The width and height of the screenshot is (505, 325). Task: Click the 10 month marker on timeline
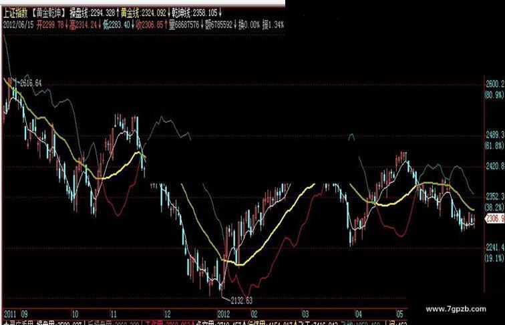(x=75, y=314)
